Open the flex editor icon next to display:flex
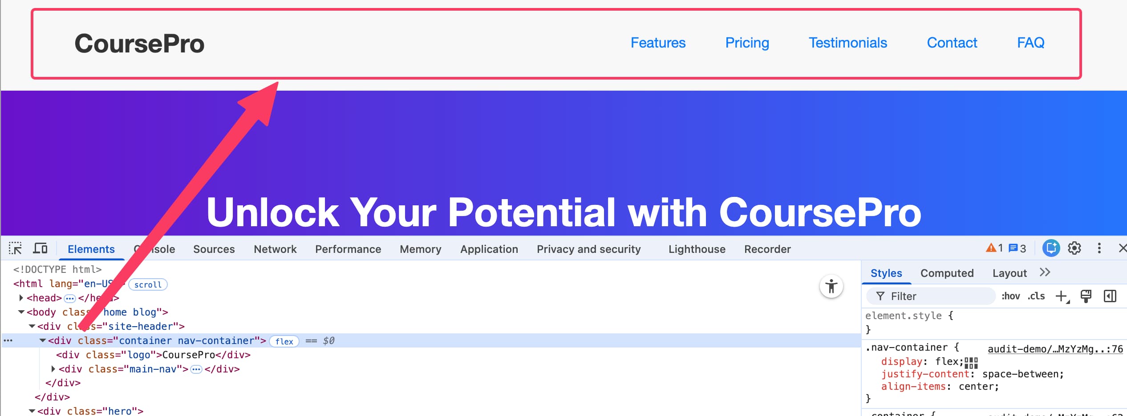Viewport: 1127px width, 416px height. point(972,363)
